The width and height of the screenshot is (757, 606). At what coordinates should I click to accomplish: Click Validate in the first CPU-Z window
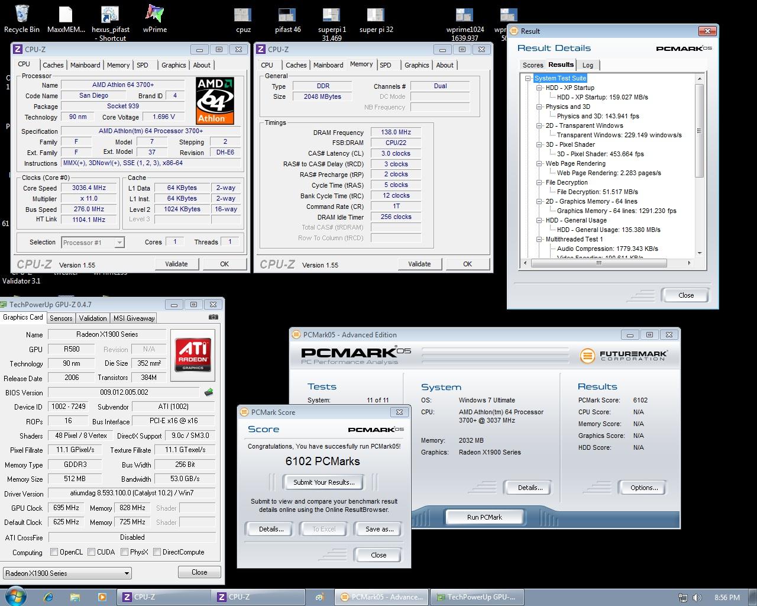click(176, 264)
